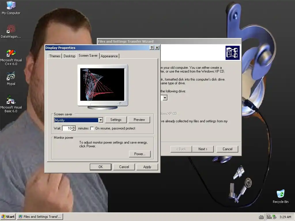Select the Mypal browser shortcut

click(11, 79)
